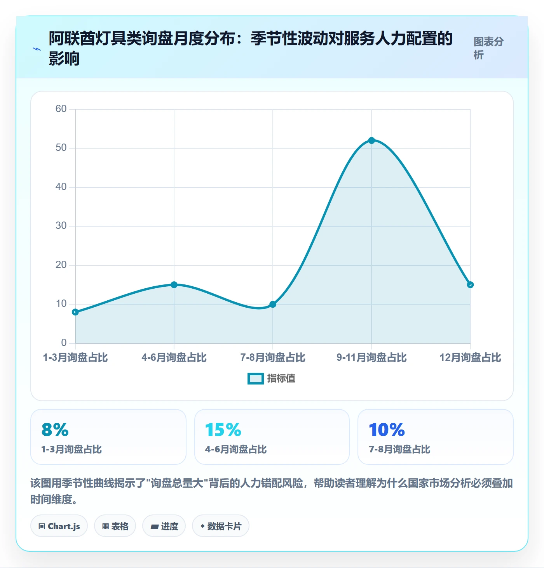Image resolution: width=544 pixels, height=568 pixels.
Task: Click the 4-6月询盘占比 x-axis label
Action: pos(174,357)
